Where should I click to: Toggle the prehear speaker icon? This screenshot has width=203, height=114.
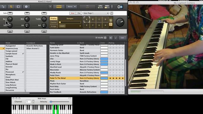(x=111, y=38)
